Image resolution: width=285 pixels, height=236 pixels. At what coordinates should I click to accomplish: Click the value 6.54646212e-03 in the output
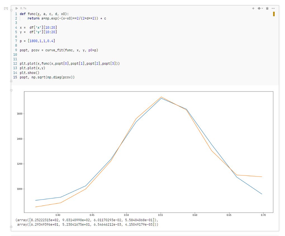coord(108,224)
